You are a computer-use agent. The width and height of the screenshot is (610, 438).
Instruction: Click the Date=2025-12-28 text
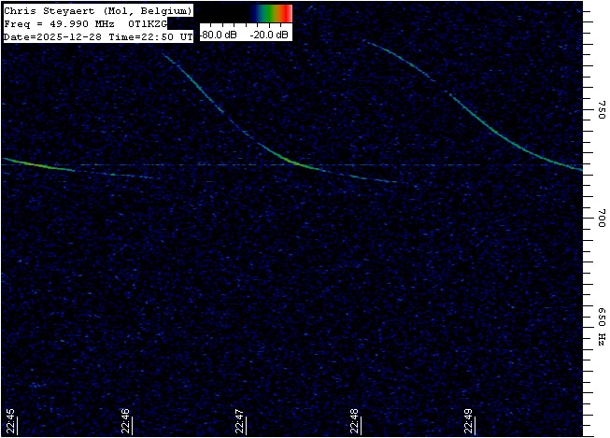(x=50, y=36)
